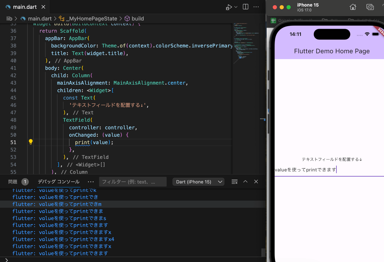The width and height of the screenshot is (384, 262).
Task: Click the green plus icon behind the simulator
Action: pyautogui.click(x=273, y=21)
